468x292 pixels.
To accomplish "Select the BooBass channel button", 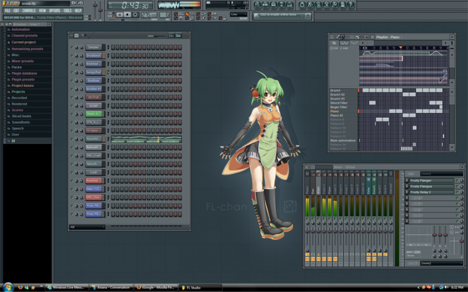I will (94, 80).
